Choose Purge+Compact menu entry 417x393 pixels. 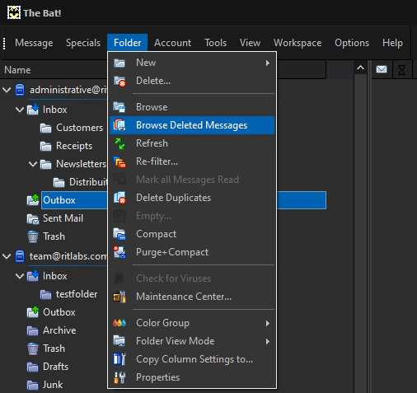(x=192, y=252)
